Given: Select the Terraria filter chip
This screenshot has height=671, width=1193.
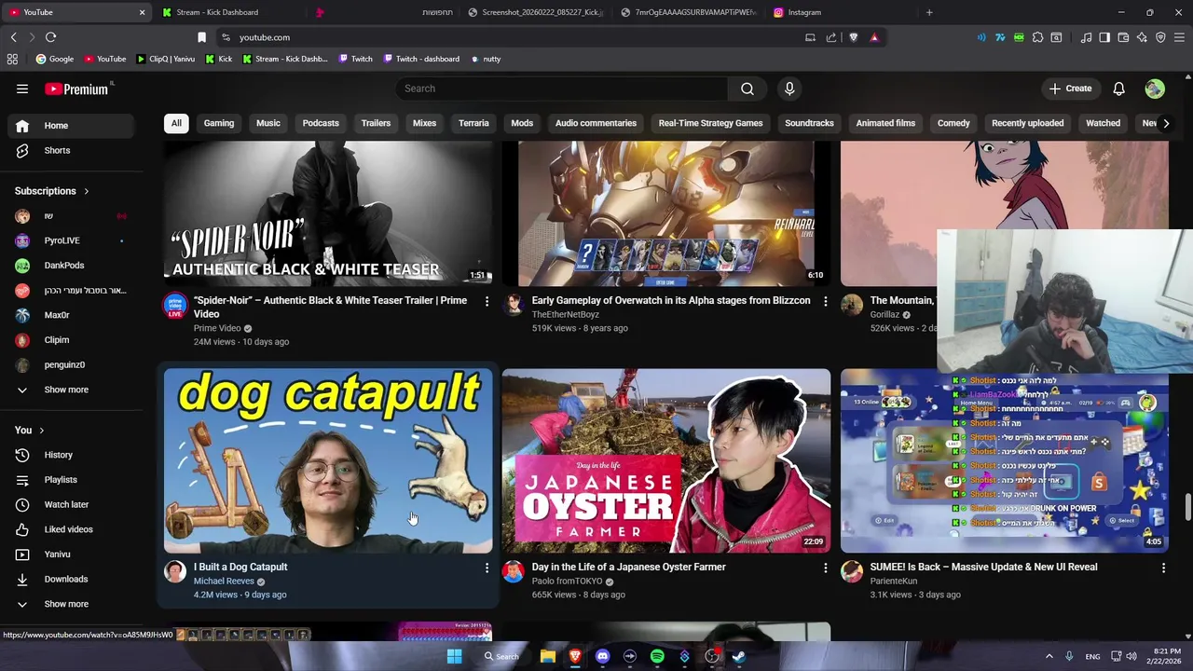Looking at the screenshot, I should (x=473, y=123).
